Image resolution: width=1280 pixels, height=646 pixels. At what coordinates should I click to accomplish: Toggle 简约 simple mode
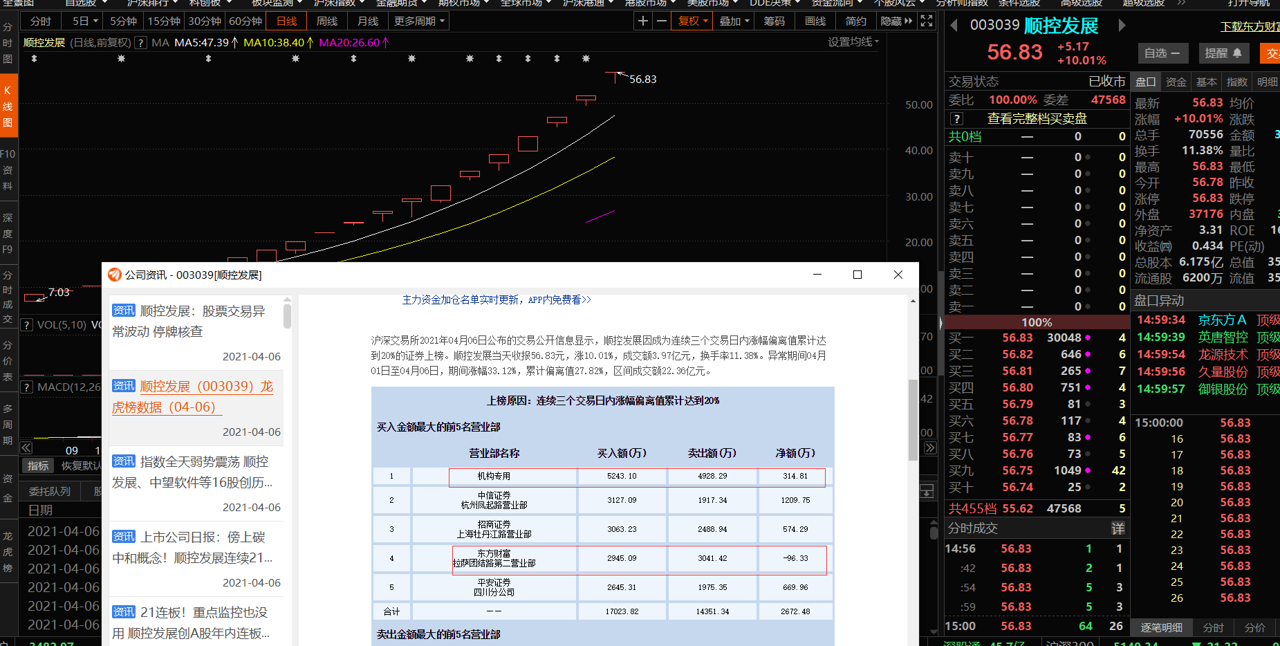click(855, 21)
